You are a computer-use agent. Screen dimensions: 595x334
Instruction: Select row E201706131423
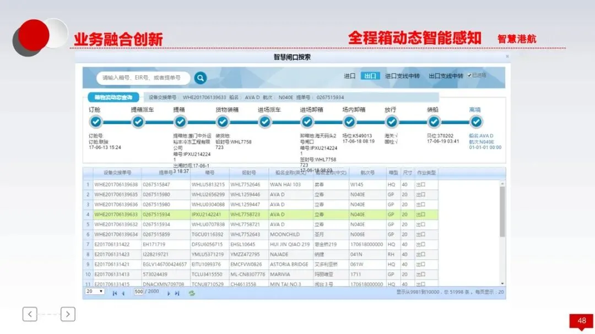pyautogui.click(x=261, y=254)
